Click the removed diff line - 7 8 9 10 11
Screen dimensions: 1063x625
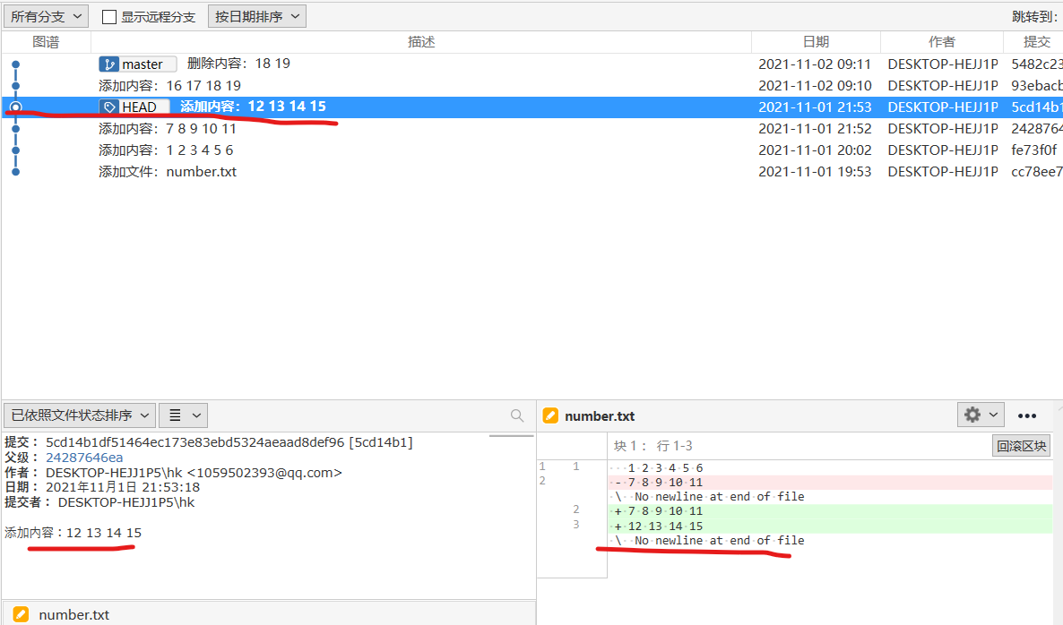tap(830, 482)
